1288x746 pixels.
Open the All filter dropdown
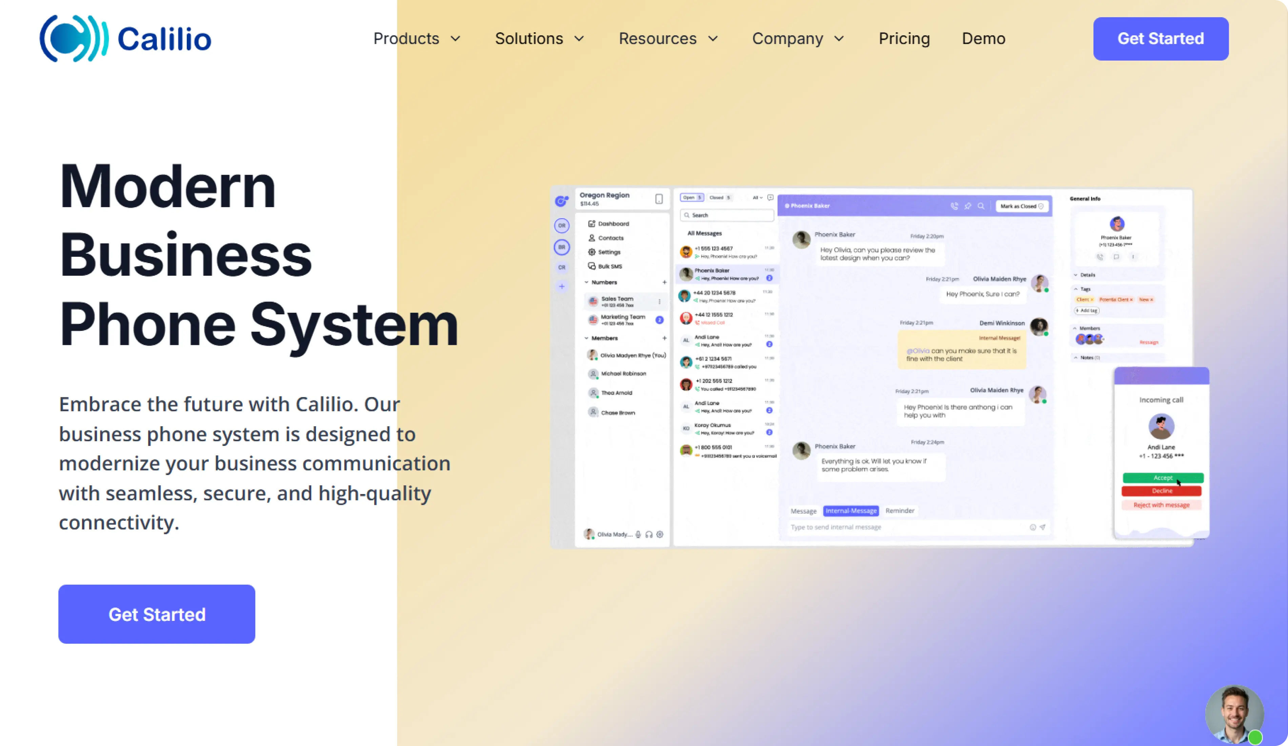[758, 197]
